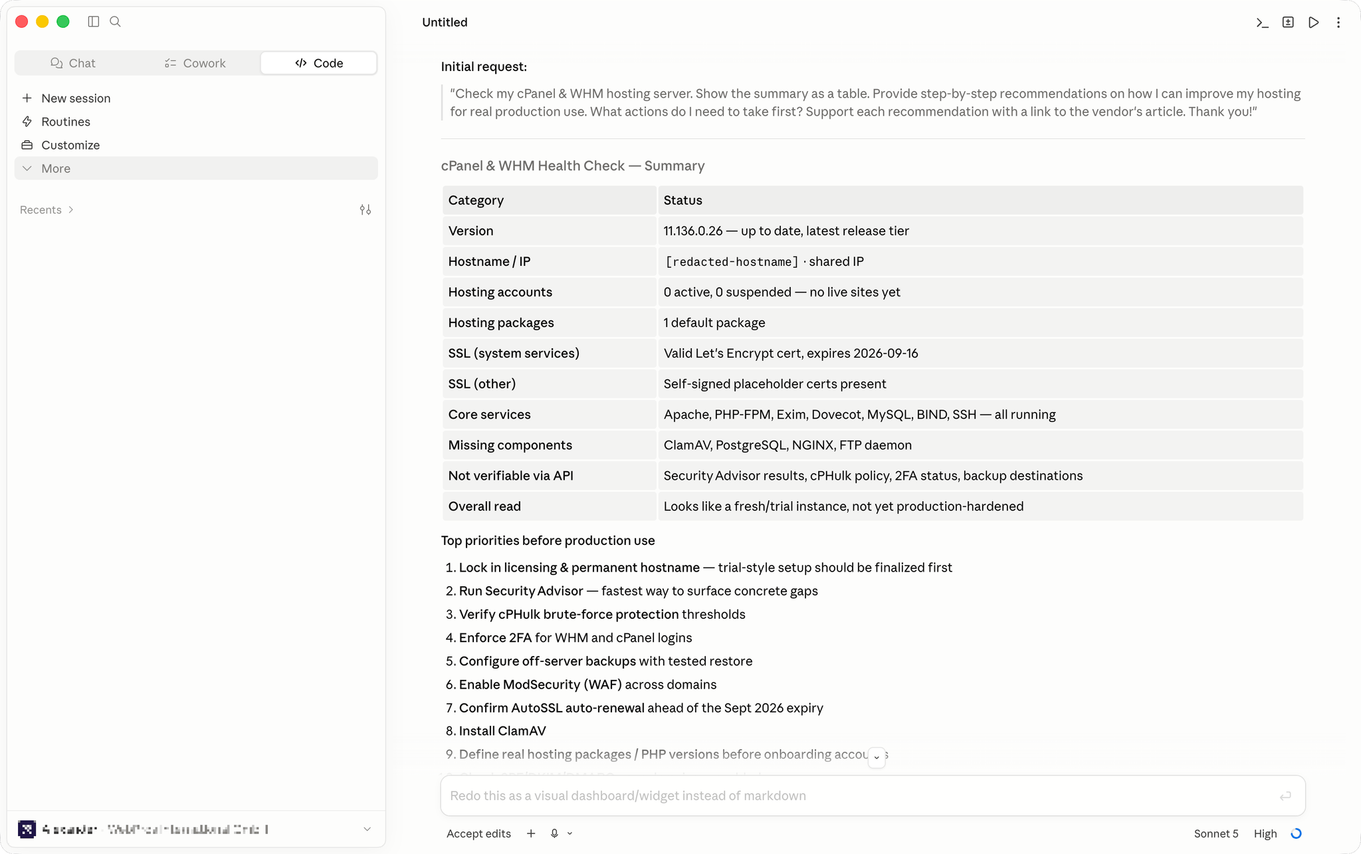Open Customize from the sidebar
The width and height of the screenshot is (1361, 854).
point(196,145)
